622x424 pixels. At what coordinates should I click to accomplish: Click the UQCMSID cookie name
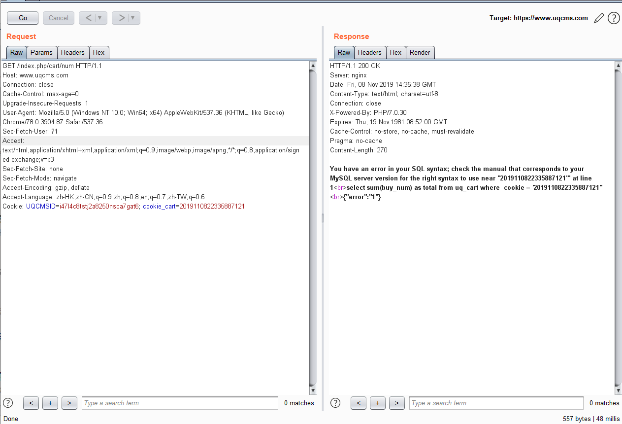point(40,206)
